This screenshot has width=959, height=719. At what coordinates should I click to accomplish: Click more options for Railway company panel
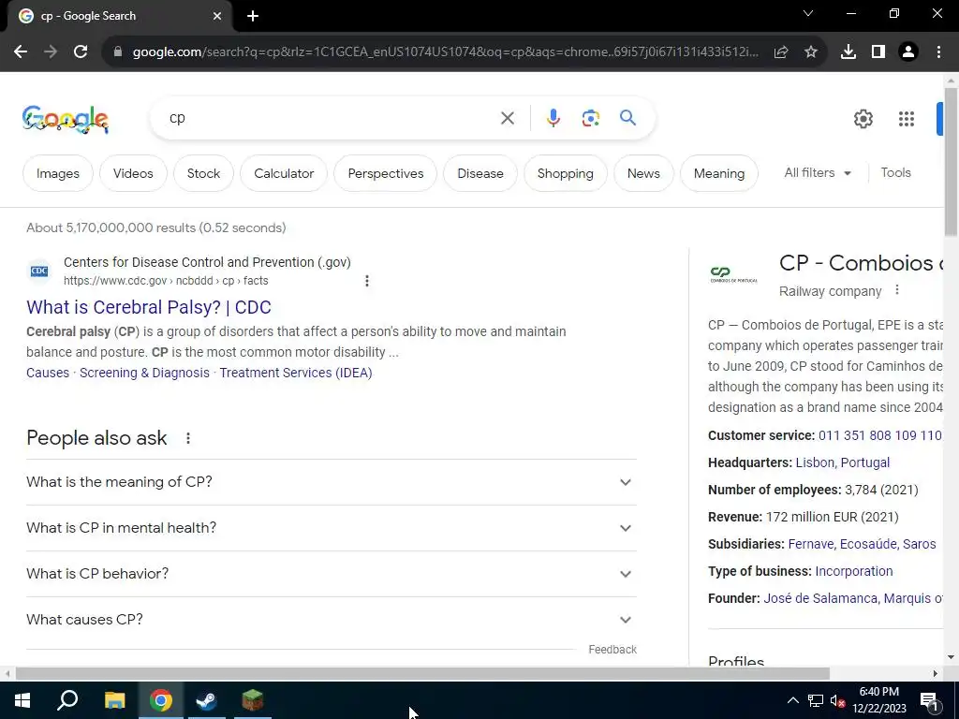[x=897, y=290]
